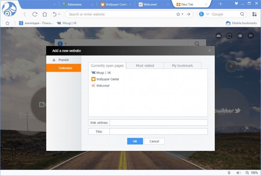Choose Welcome! from open pages list
261x176 pixels.
pos(100,86)
